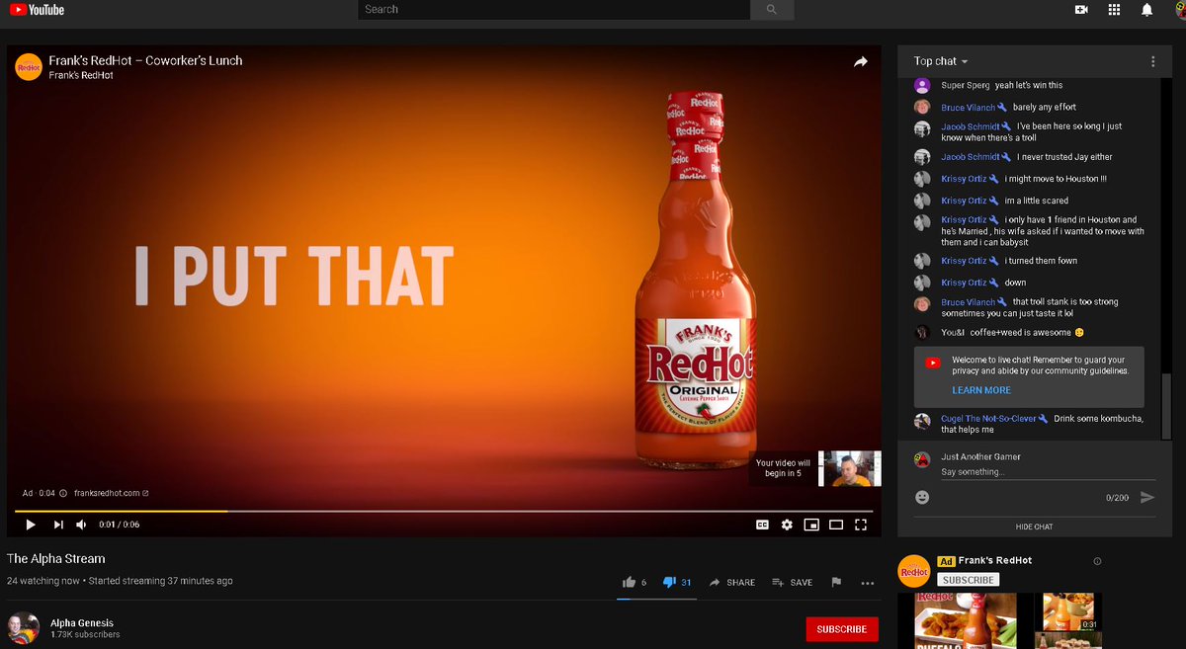Screen dimensions: 1186x649
Task: Click the video progress bar
Action: point(444,511)
